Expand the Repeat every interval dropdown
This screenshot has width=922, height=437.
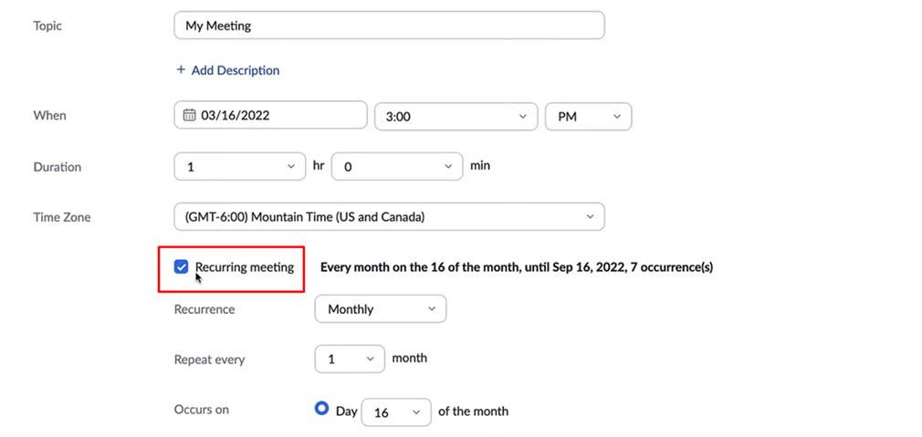[349, 359]
